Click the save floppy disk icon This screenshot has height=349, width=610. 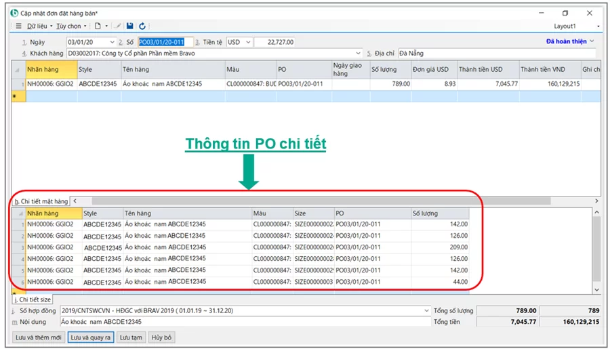pos(130,26)
